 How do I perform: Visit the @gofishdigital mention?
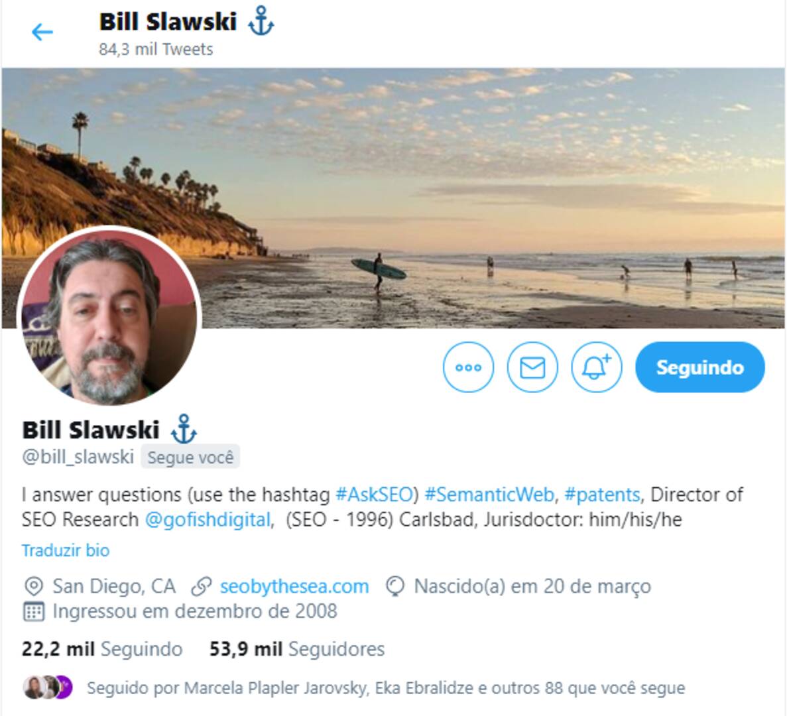point(208,520)
